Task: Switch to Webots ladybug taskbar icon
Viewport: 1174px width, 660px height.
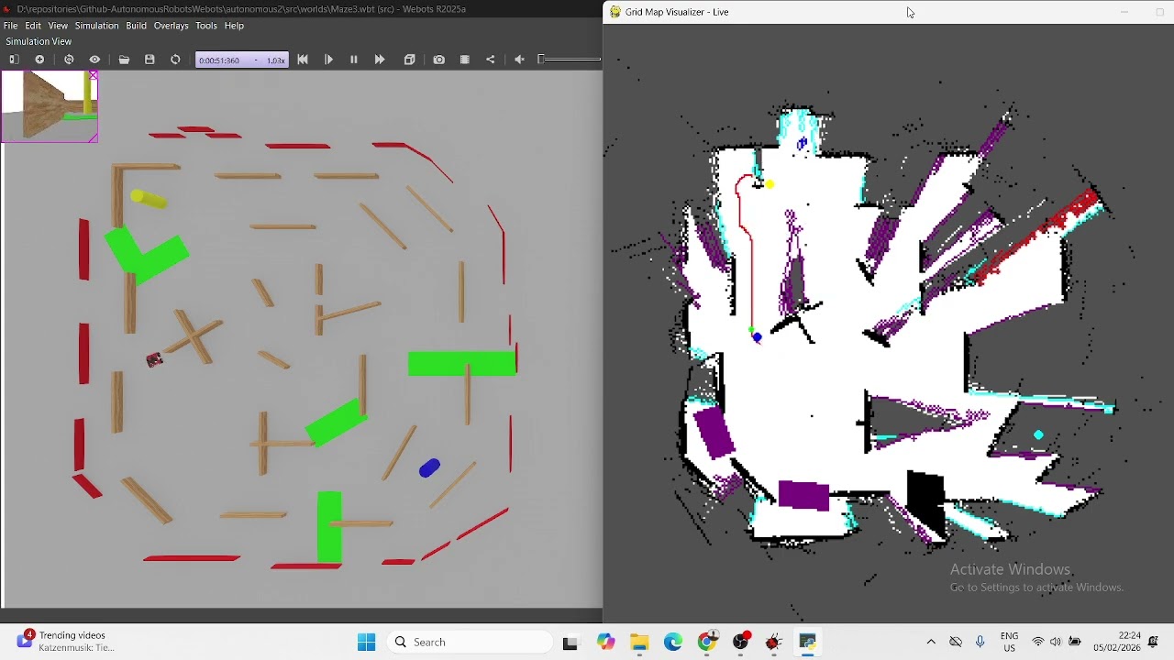Action: click(x=774, y=643)
